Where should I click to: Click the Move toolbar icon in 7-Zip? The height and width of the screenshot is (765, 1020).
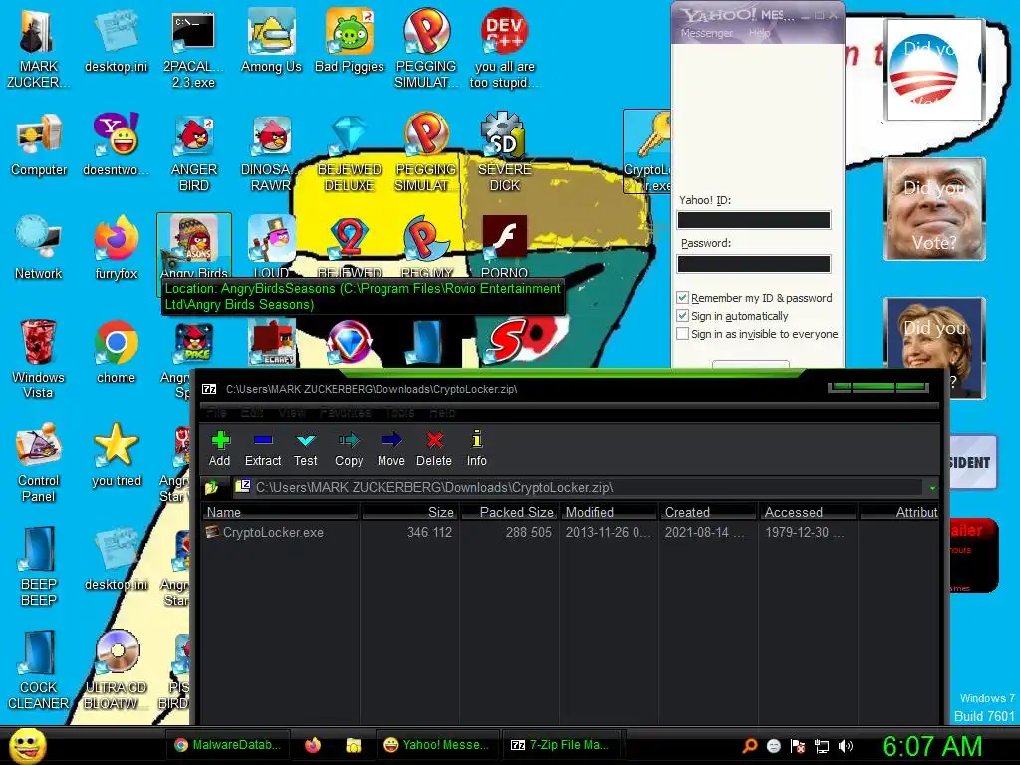390,449
